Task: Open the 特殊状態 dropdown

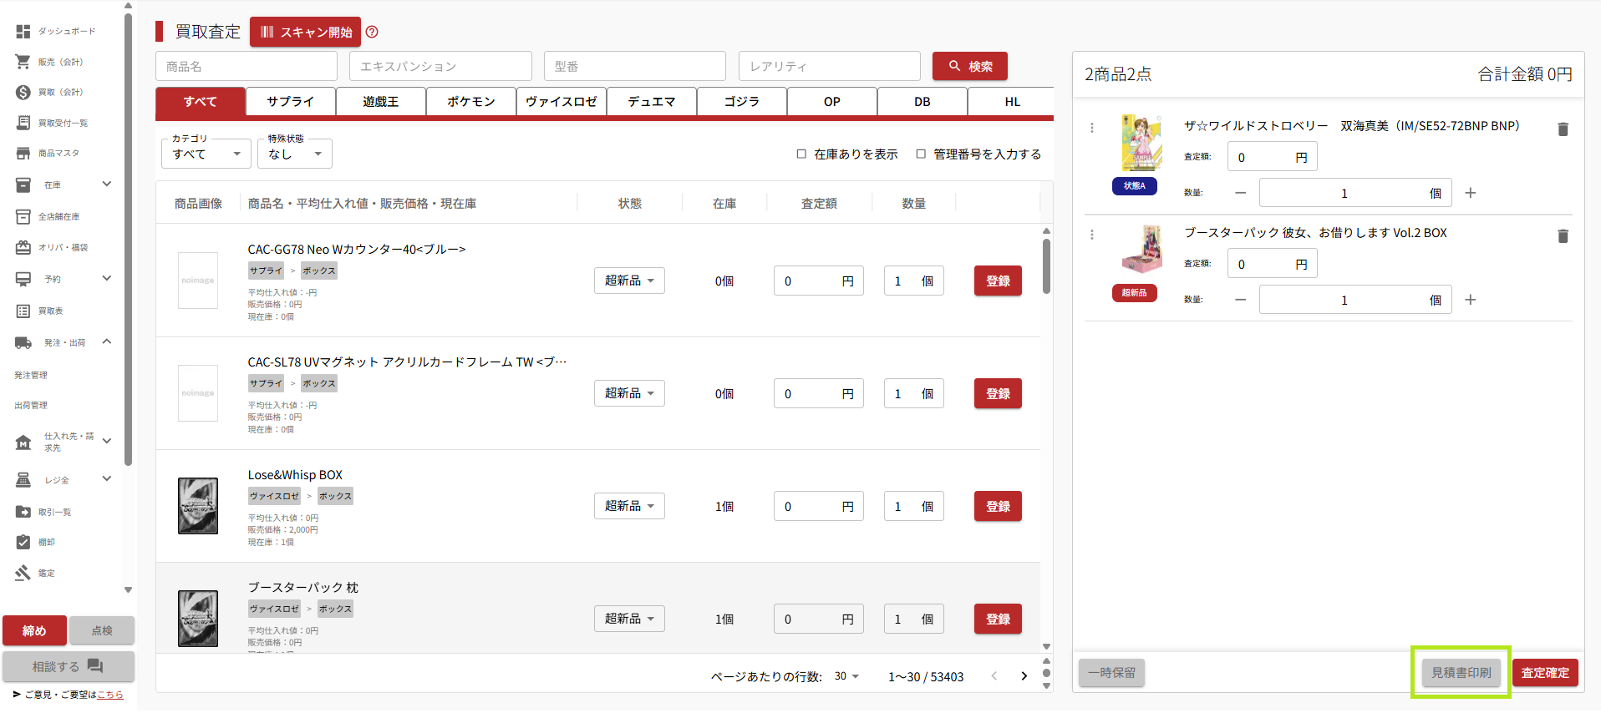Action: (x=295, y=154)
